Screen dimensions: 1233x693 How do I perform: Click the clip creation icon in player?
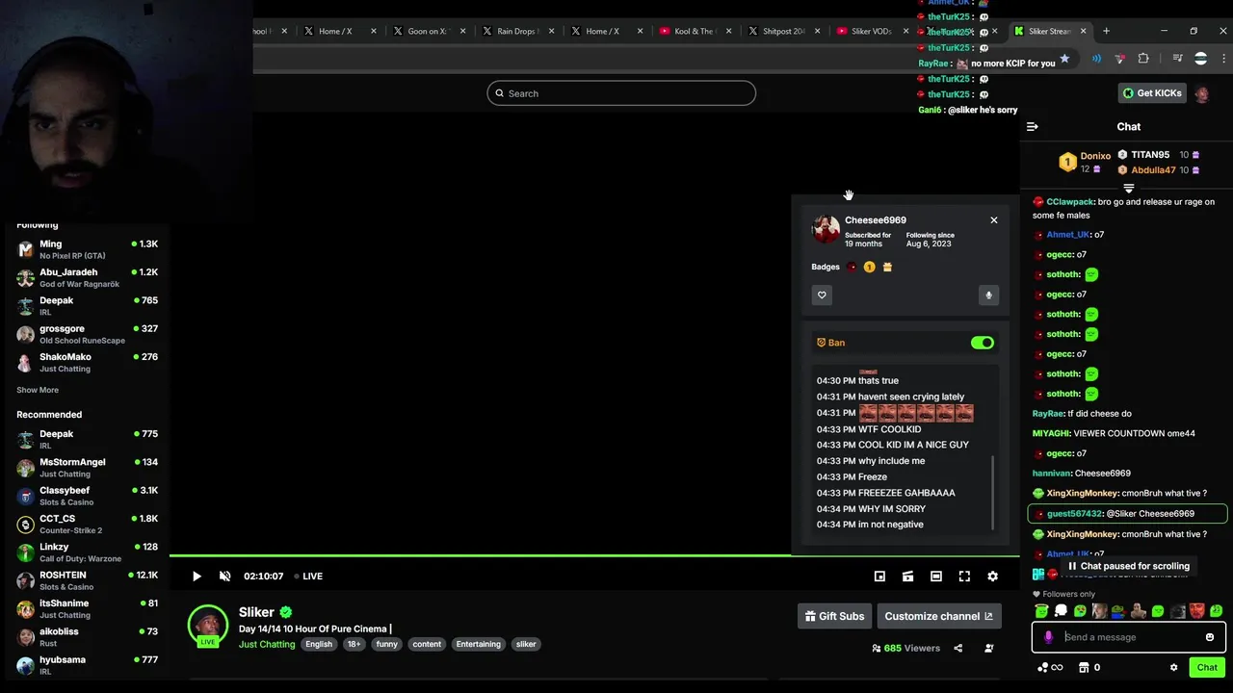click(x=907, y=577)
